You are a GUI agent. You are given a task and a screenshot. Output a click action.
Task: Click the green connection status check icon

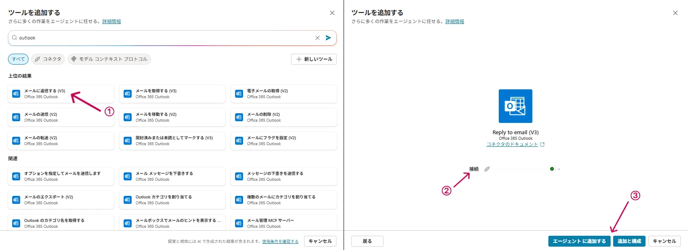[552, 169]
